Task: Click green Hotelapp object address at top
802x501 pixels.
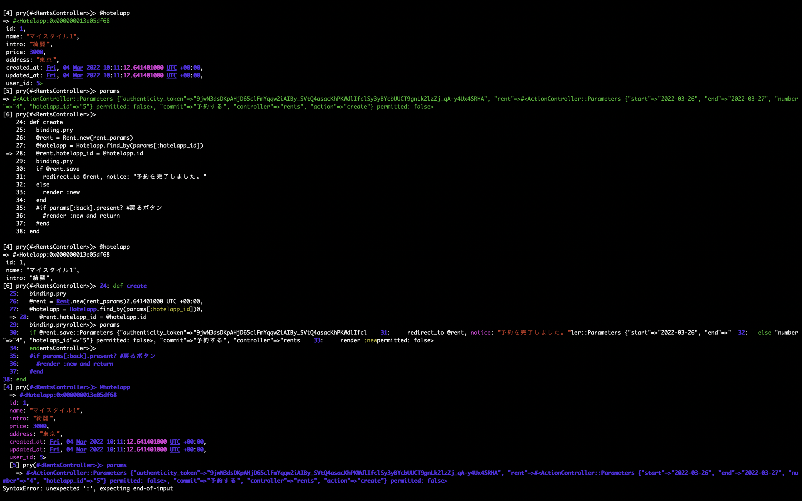Action: (61, 21)
